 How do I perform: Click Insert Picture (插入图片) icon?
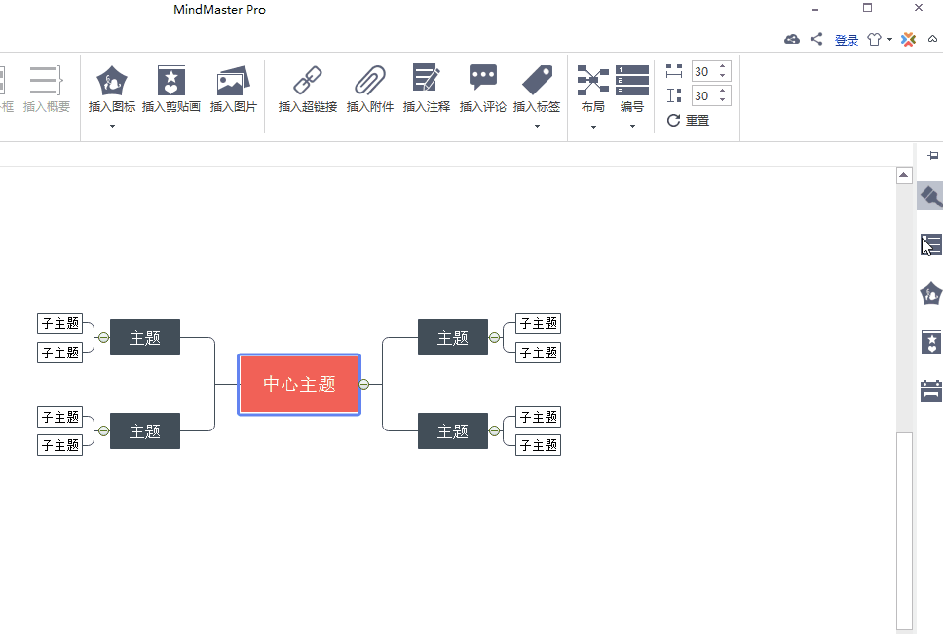tap(234, 81)
